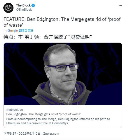Click theblock.co domain in link card
126x140 pixels.
point(15,110)
